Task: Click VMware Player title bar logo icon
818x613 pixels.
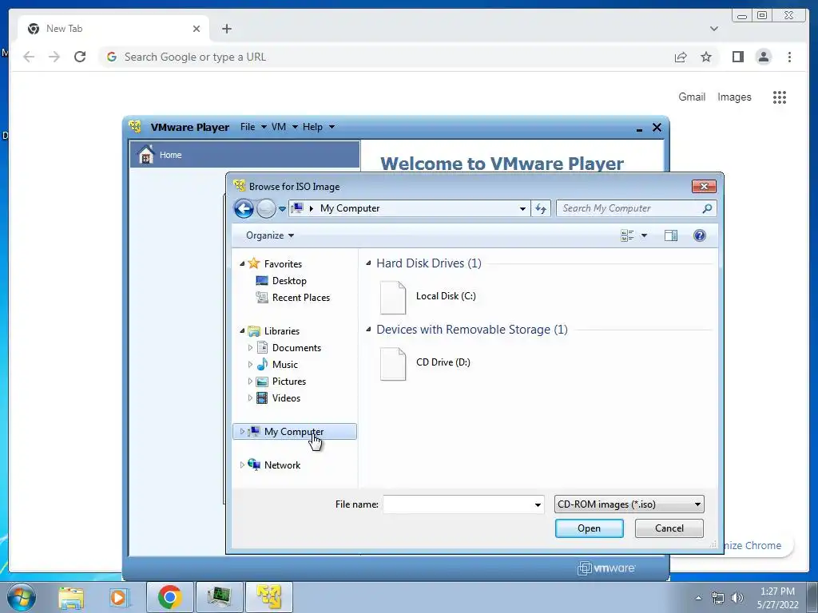Action: (x=135, y=127)
